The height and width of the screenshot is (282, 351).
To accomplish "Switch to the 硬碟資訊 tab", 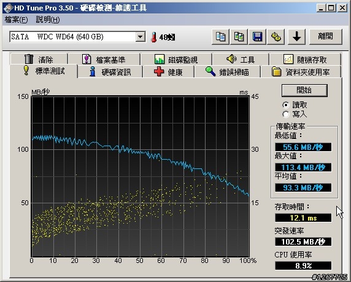I will (x=110, y=72).
